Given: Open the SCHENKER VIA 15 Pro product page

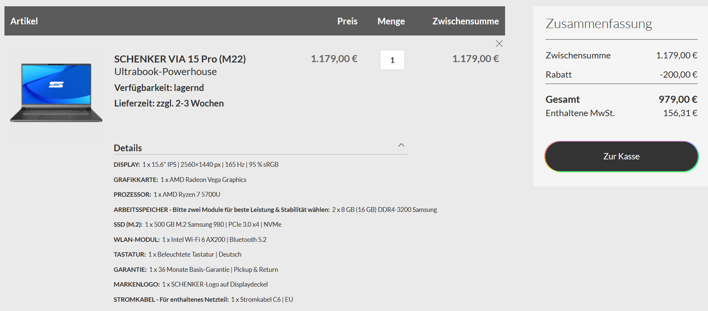Looking at the screenshot, I should tap(180, 58).
